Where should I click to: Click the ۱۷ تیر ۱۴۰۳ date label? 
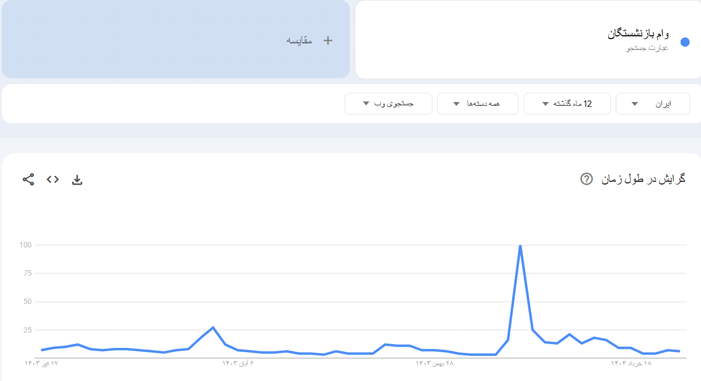pyautogui.click(x=41, y=363)
